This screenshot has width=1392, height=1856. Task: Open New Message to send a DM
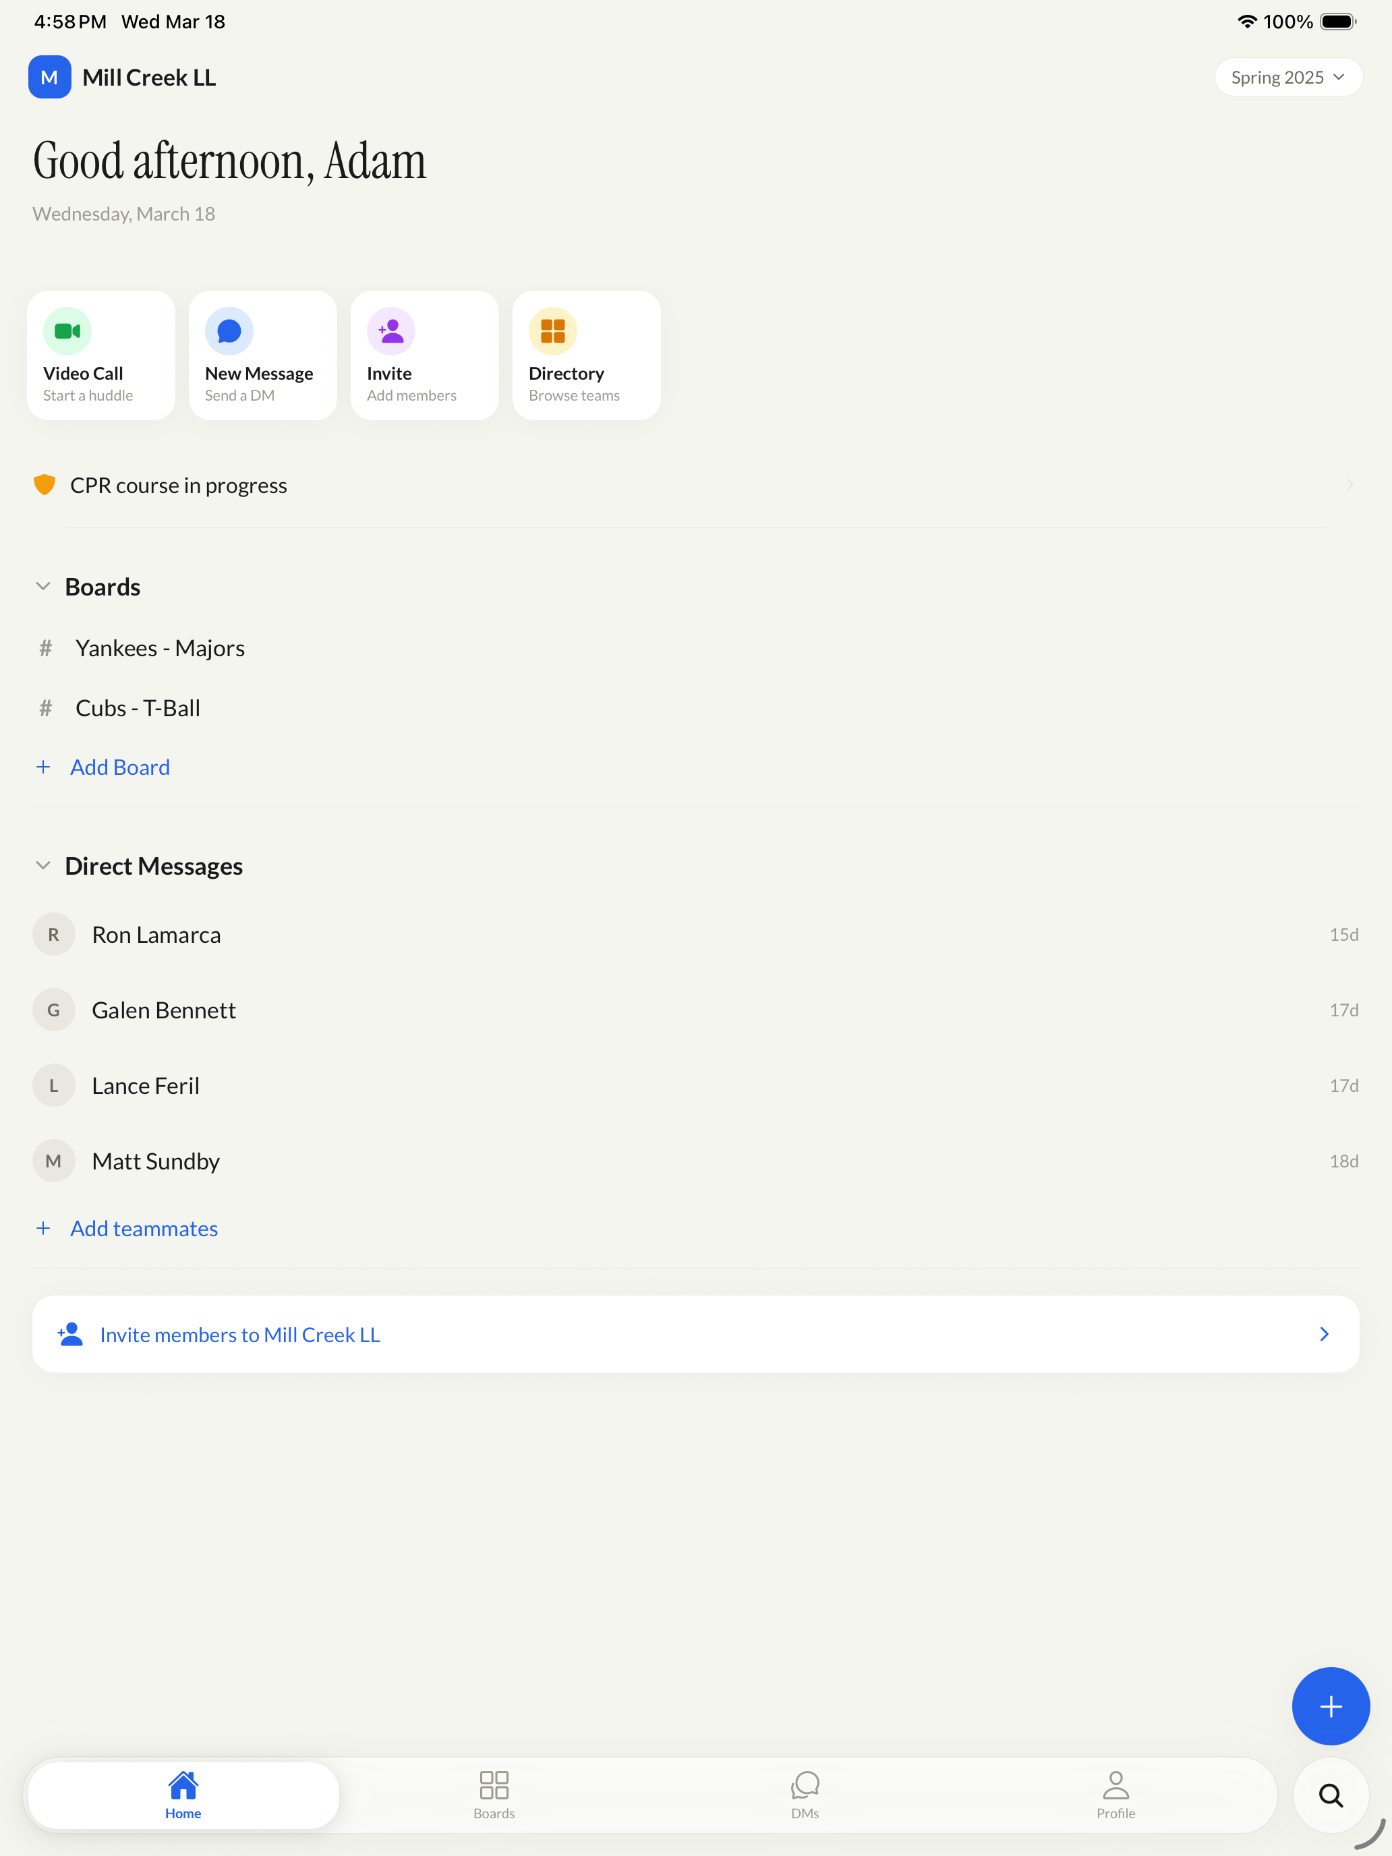tap(262, 355)
